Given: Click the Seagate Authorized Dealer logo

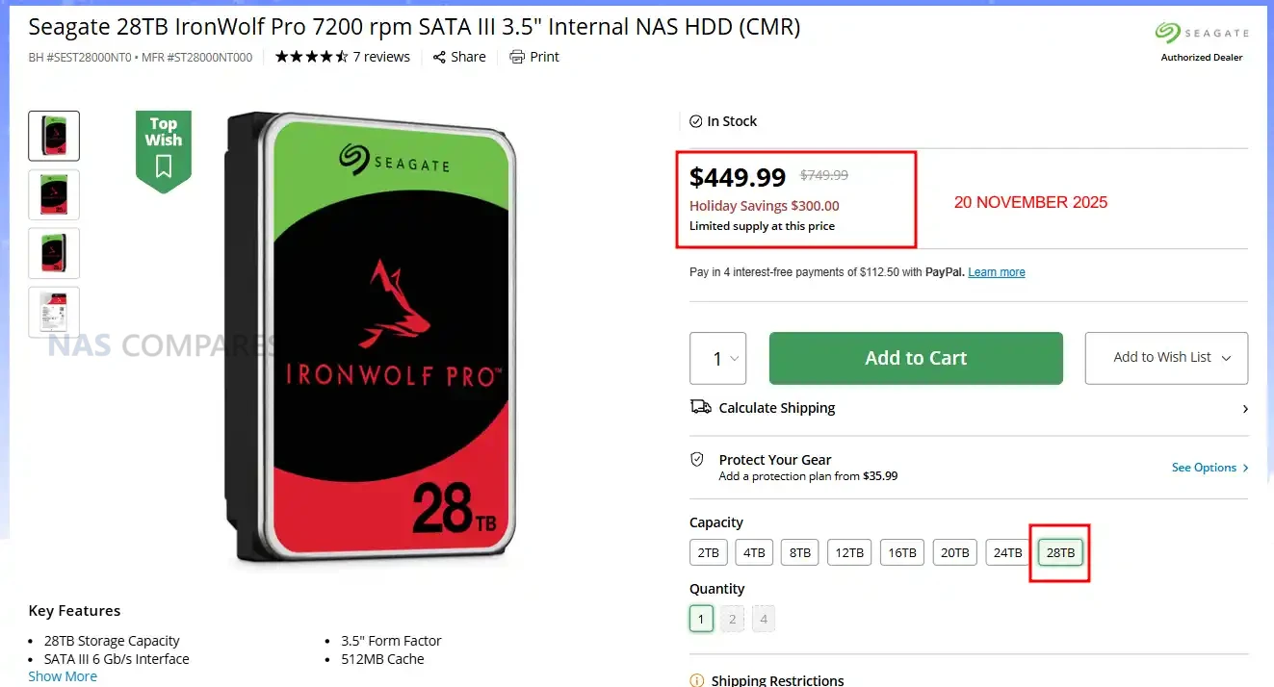Looking at the screenshot, I should [1201, 41].
